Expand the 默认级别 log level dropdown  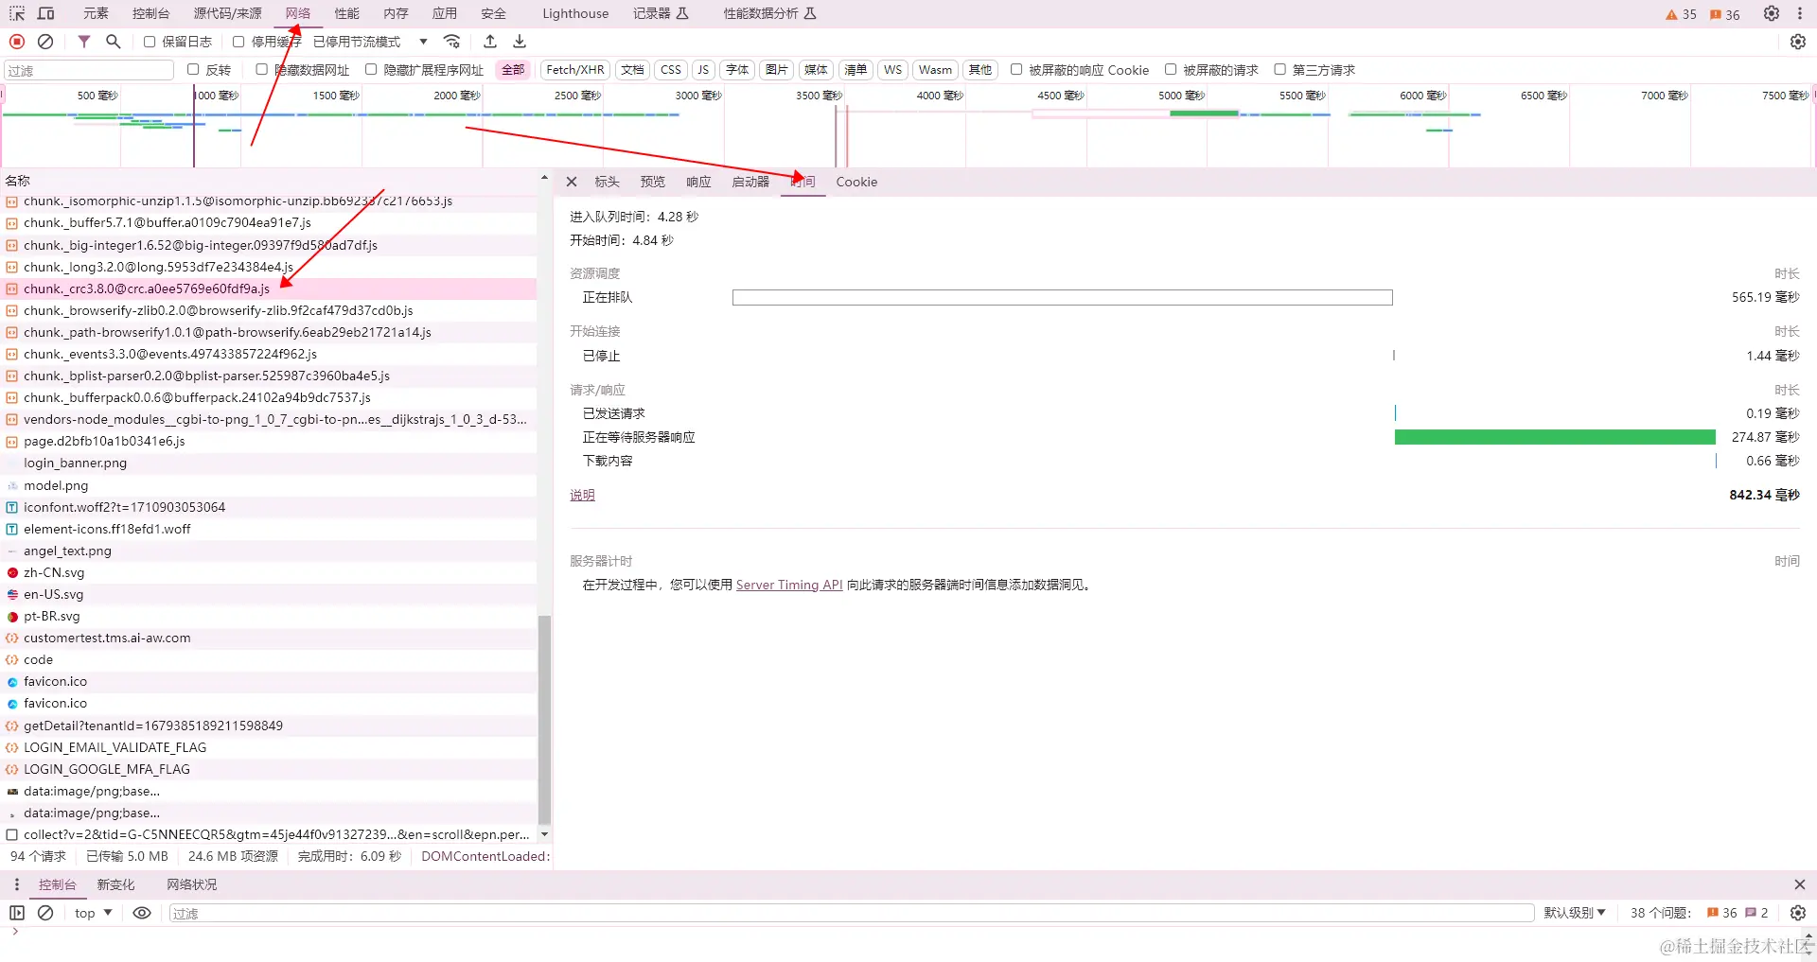pos(1575,913)
